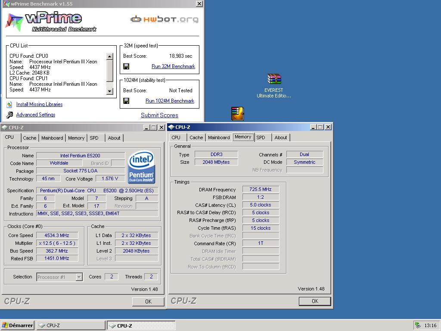This screenshot has width=441, height=331.
Task: Click the wPrime title bar icon
Action: pyautogui.click(x=6, y=3)
